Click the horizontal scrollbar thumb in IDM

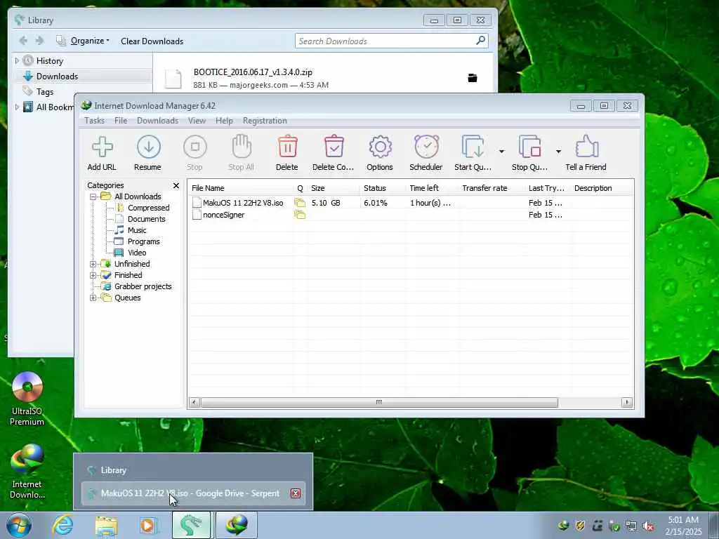[x=379, y=402]
